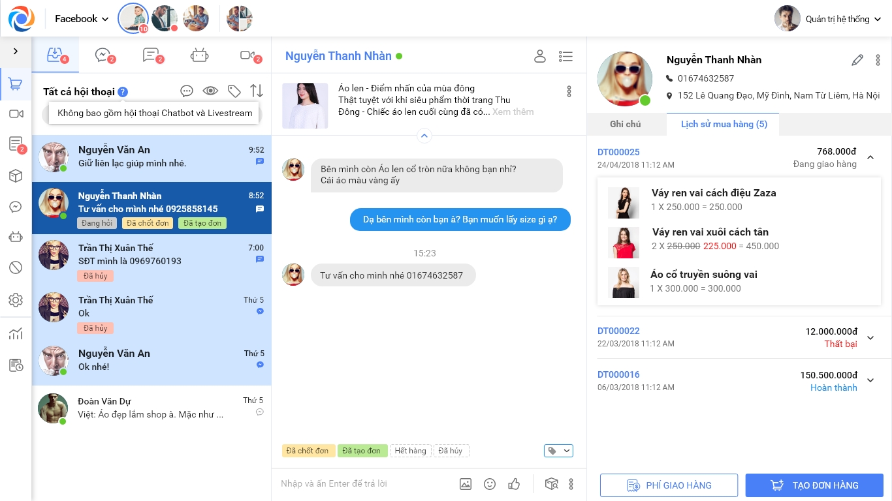Open order link DT000025

click(618, 152)
